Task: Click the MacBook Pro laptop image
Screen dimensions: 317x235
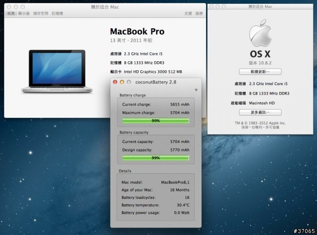Action: coord(57,71)
